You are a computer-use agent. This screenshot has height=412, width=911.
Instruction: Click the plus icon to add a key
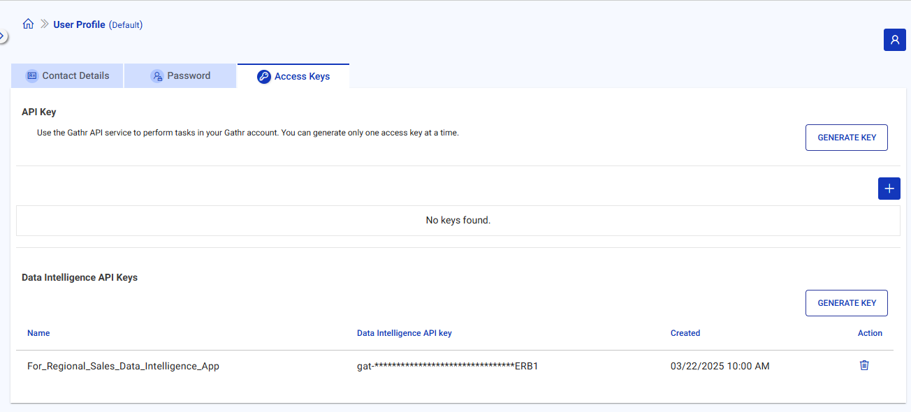coord(889,189)
